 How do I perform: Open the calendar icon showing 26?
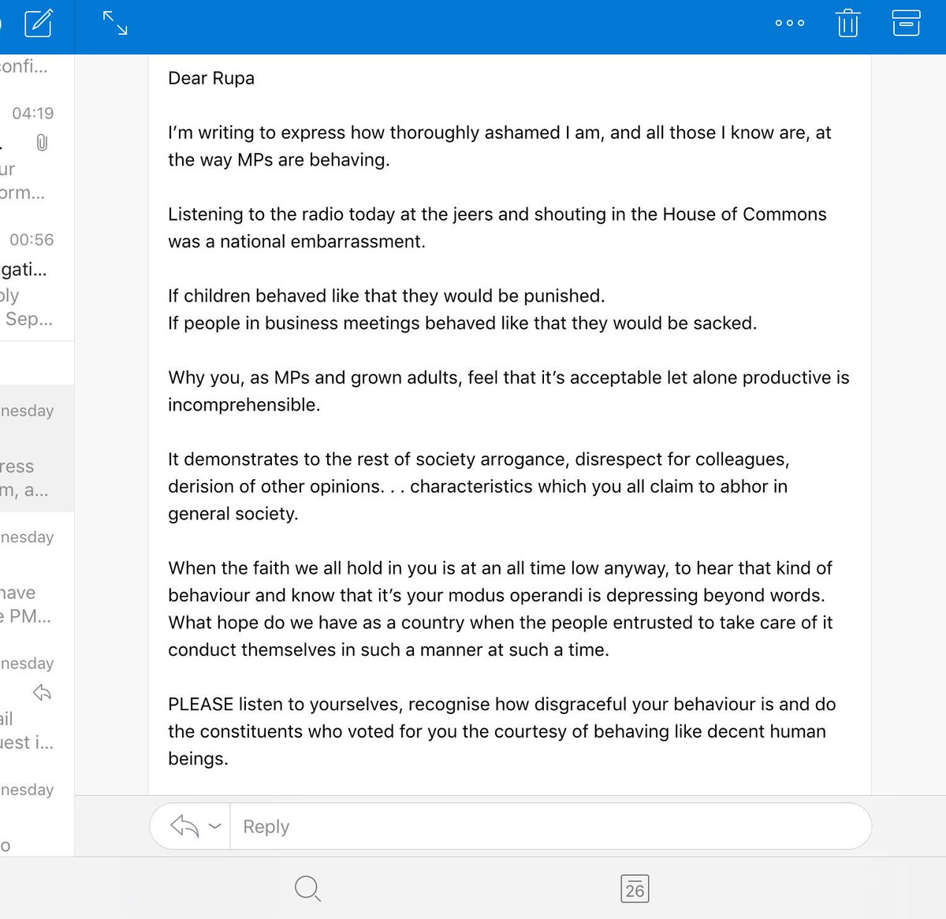[x=635, y=888]
